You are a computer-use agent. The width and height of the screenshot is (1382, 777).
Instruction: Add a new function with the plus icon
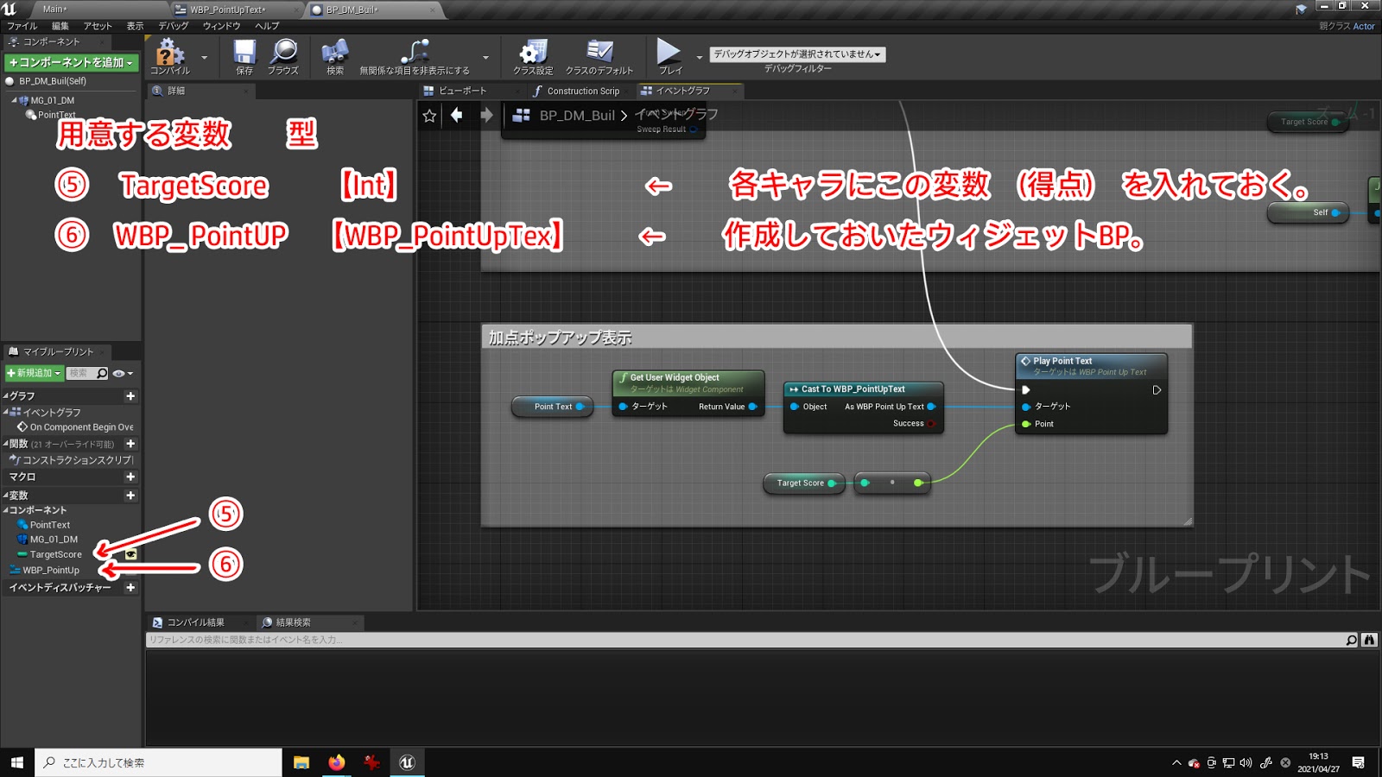pos(130,444)
